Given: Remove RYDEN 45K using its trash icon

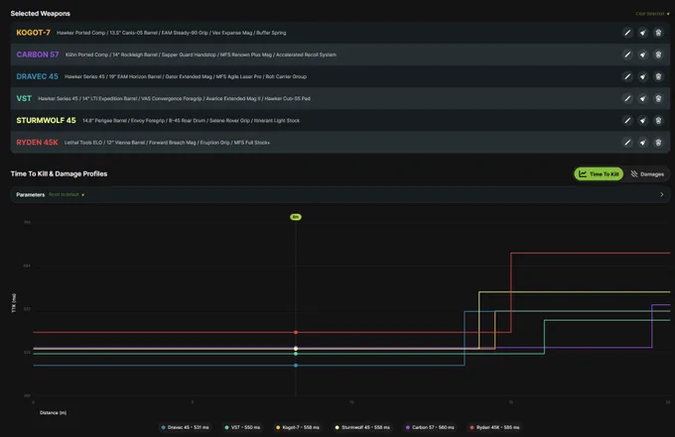Looking at the screenshot, I should tap(658, 143).
